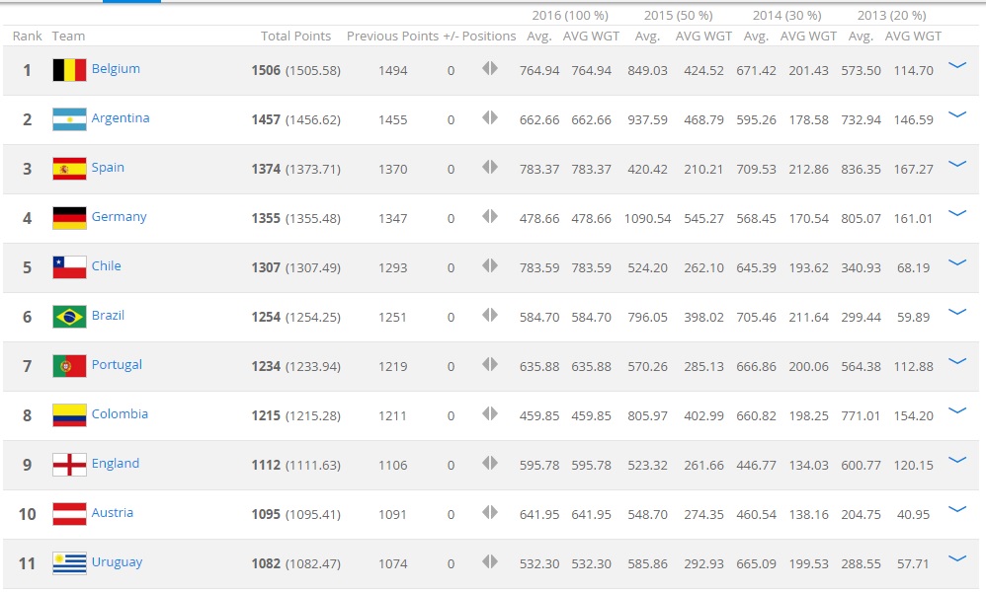Image resolution: width=986 pixels, height=592 pixels.
Task: Expand the Spain row details chevron
Action: (957, 164)
